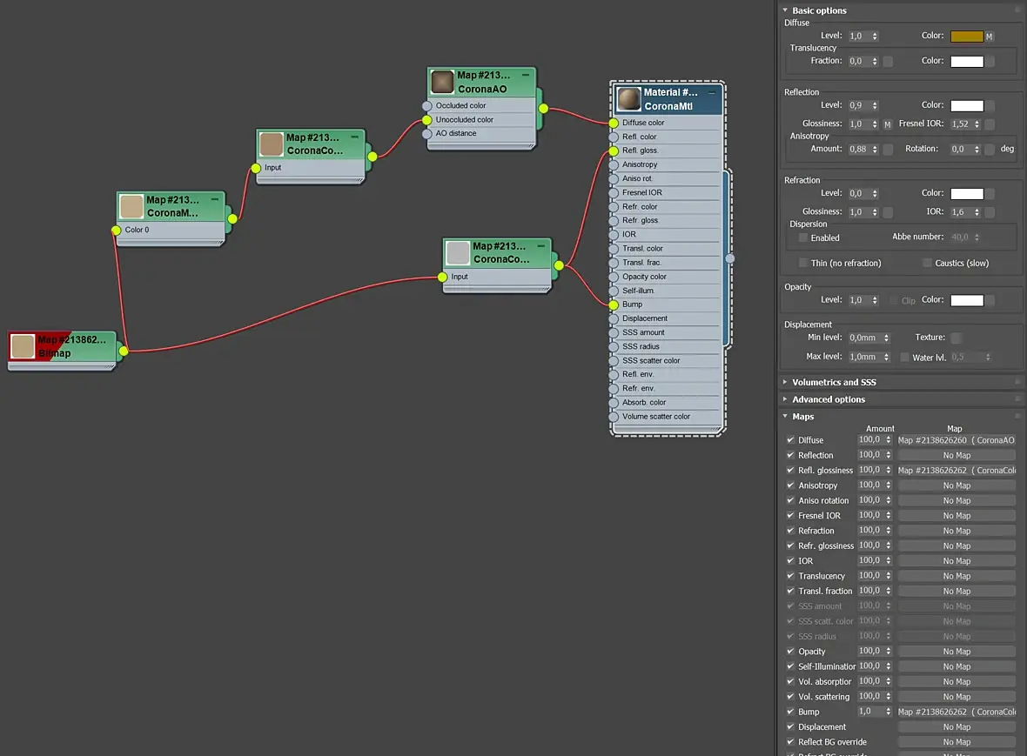Toggle the Displacement map checkbox
This screenshot has height=756, width=1027.
point(790,727)
